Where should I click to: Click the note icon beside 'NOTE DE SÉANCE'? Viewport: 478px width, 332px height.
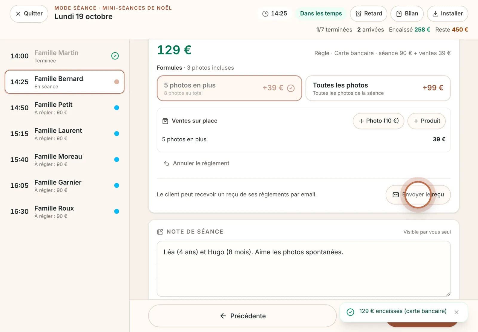(x=160, y=232)
